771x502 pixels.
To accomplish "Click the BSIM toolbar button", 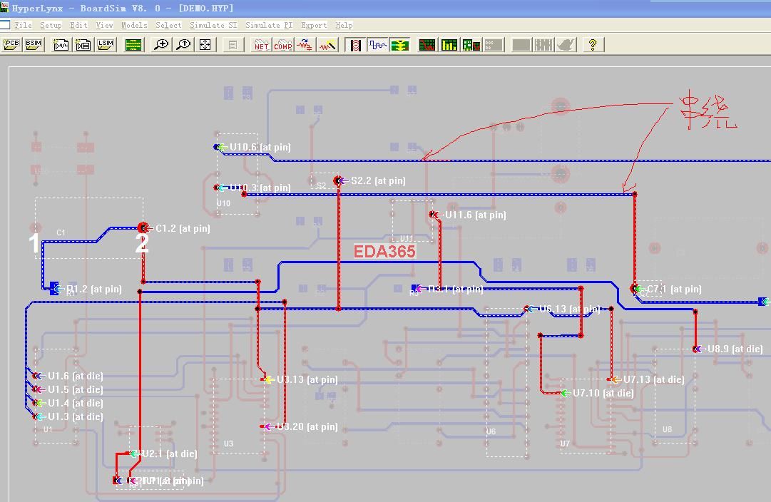I will (34, 45).
